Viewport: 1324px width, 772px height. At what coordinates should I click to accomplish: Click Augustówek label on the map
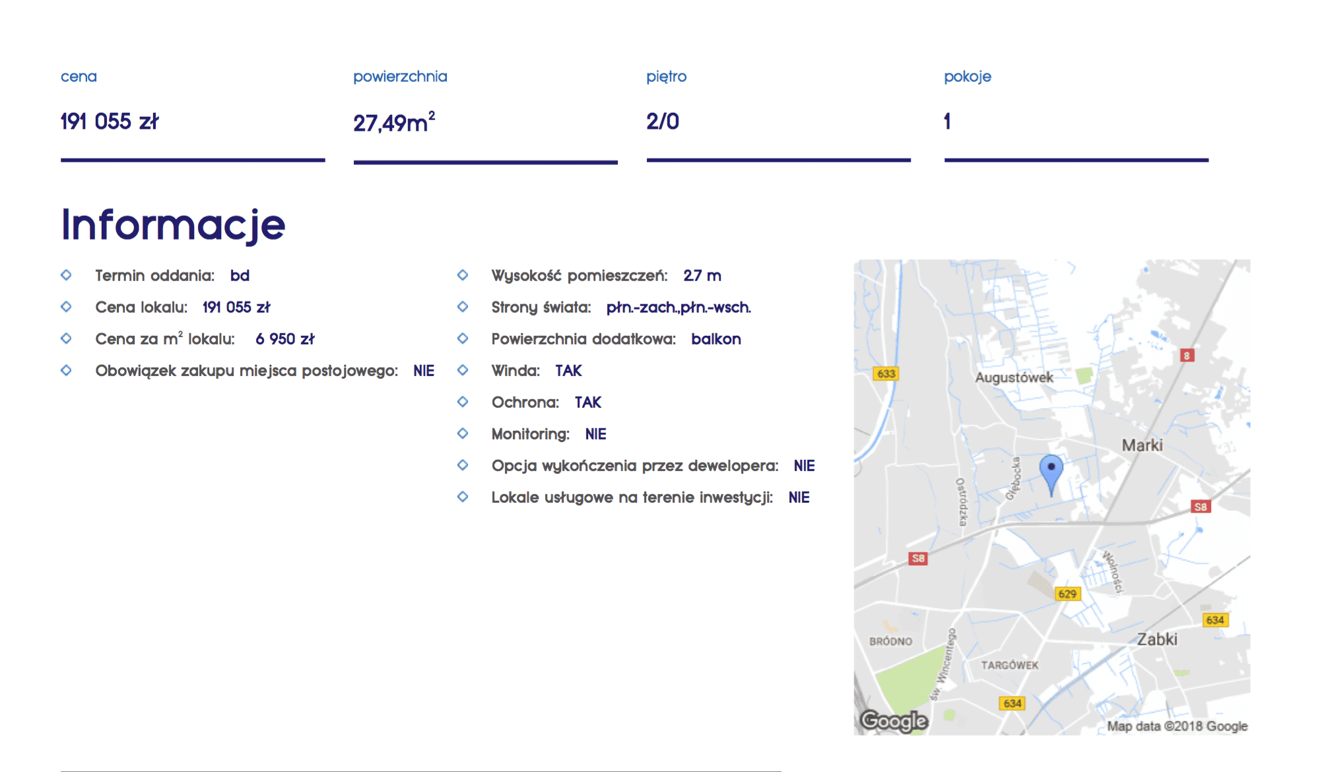point(1014,377)
